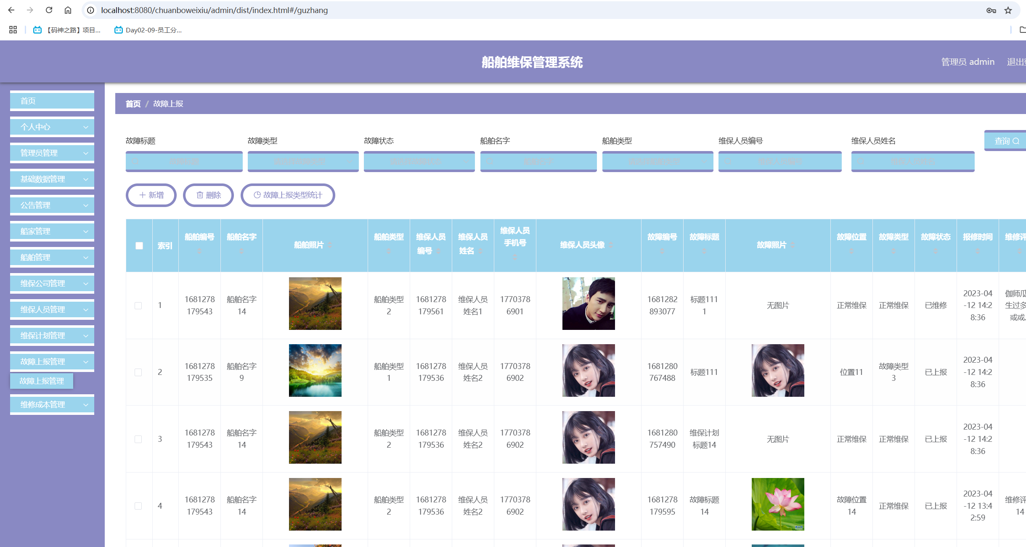Open the 故障状态 filter dropdown
Image resolution: width=1026 pixels, height=547 pixels.
419,162
